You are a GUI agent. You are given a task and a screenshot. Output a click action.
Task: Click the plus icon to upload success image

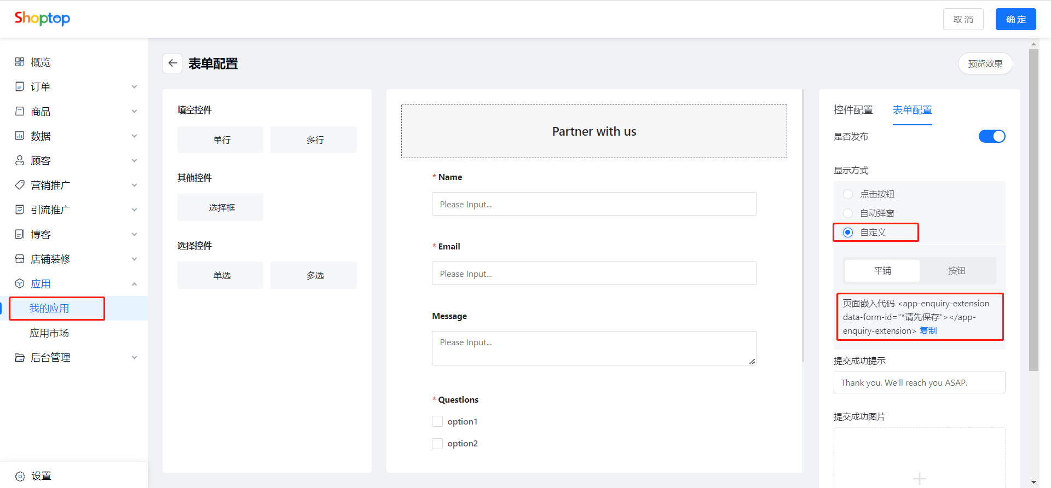point(920,479)
